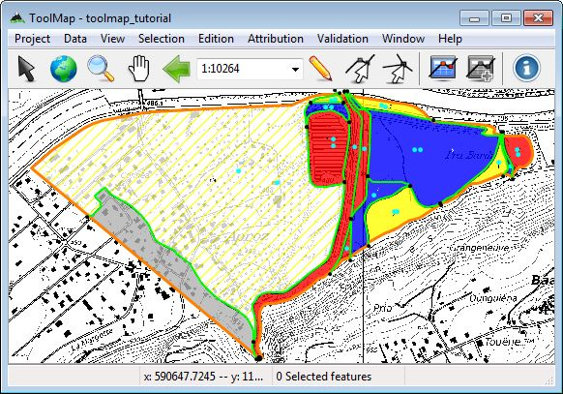This screenshot has width=563, height=394.
Task: Select the pencil draw tool
Action: click(320, 68)
